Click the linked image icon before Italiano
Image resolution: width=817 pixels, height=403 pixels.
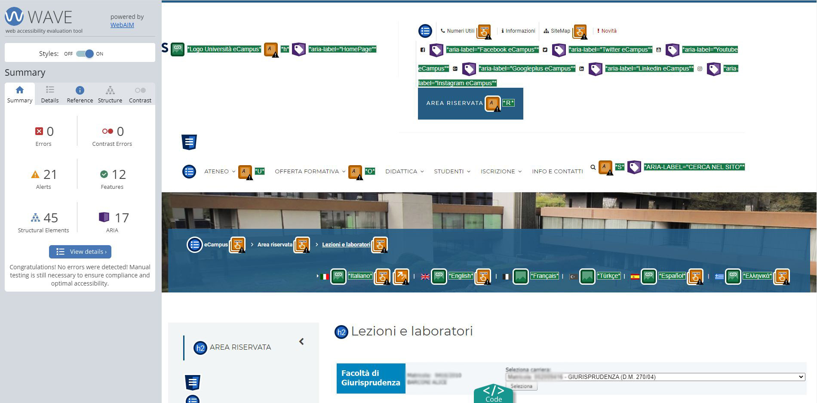click(x=338, y=276)
